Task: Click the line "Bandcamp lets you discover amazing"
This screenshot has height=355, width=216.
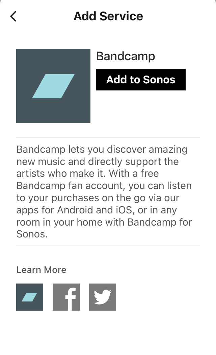Action: tap(102, 149)
